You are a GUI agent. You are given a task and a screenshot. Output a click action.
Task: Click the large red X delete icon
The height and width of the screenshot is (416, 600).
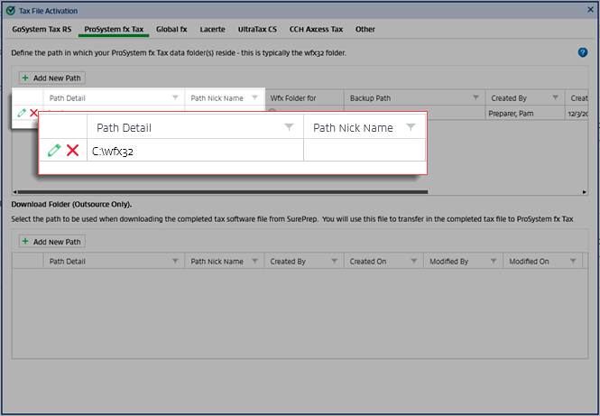(73, 151)
